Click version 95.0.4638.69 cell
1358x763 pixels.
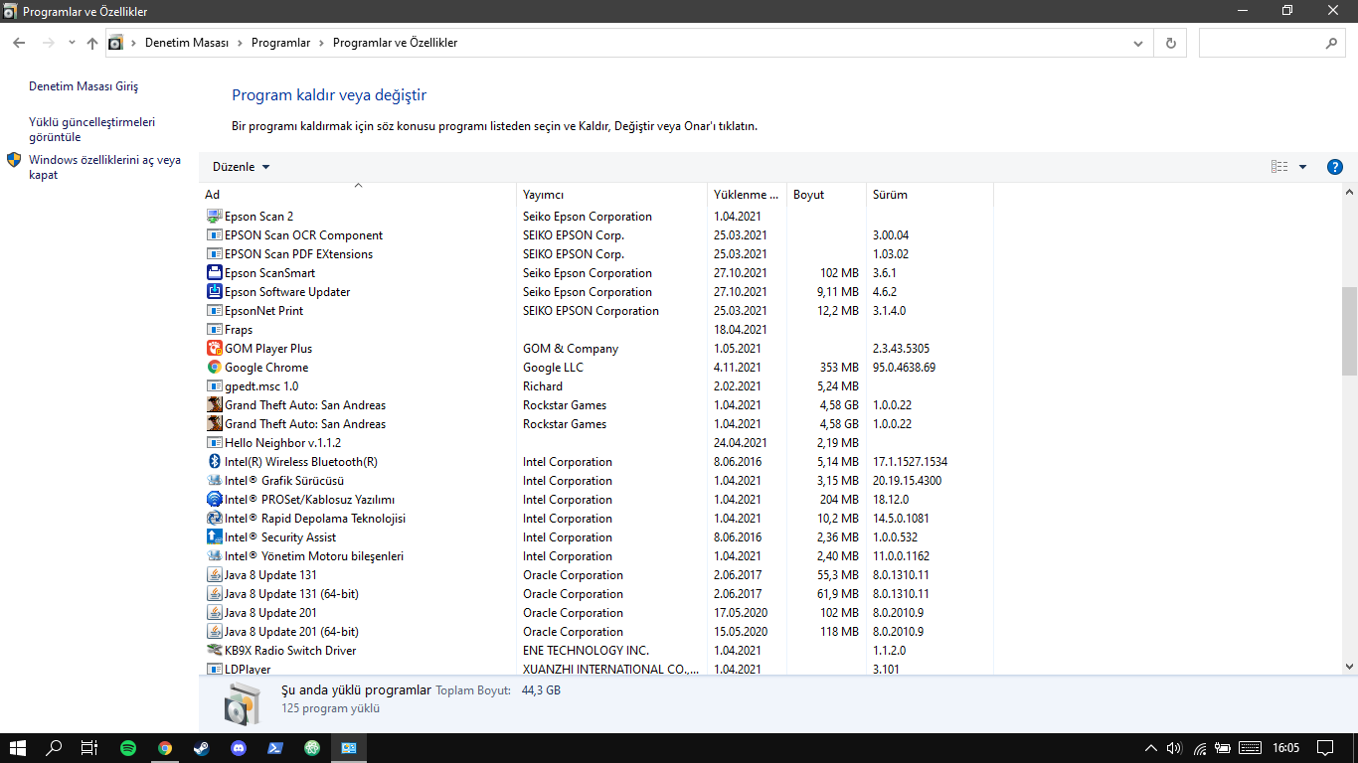pyautogui.click(x=904, y=368)
